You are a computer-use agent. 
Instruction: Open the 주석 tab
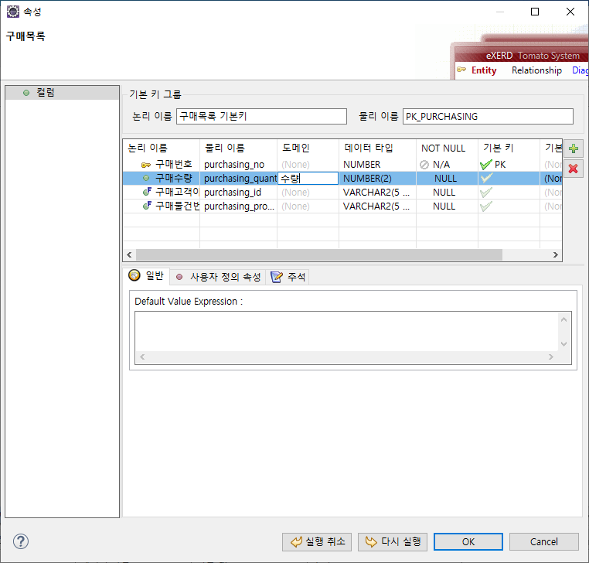[288, 277]
